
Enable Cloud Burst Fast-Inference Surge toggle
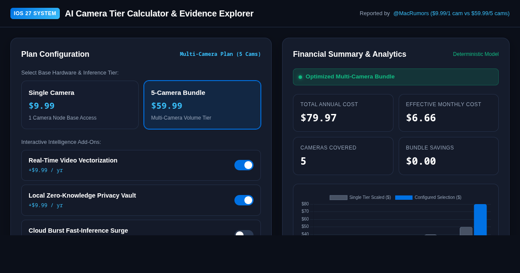point(244,233)
